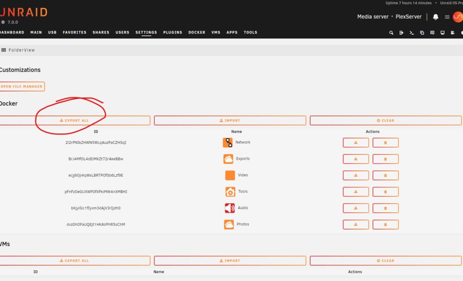Open the notifications bell

[435, 17]
